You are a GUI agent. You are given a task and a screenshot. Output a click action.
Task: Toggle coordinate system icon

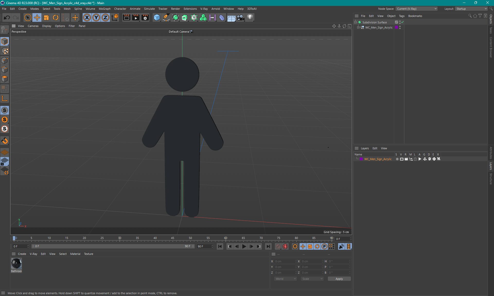[x=115, y=17]
